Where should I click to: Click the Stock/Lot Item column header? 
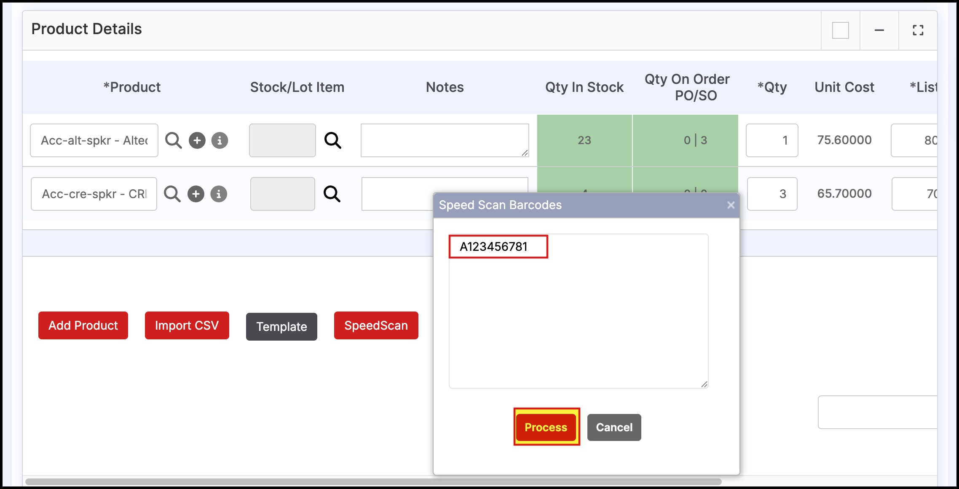pyautogui.click(x=297, y=87)
